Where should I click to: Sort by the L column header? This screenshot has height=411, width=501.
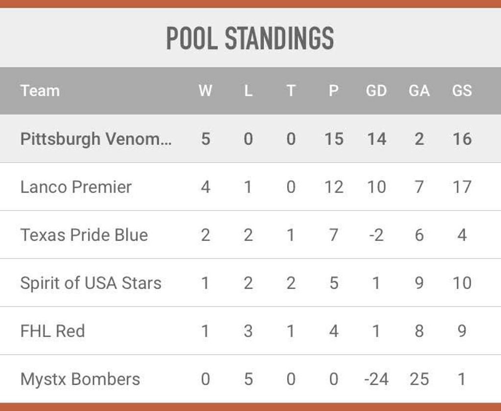(x=248, y=91)
